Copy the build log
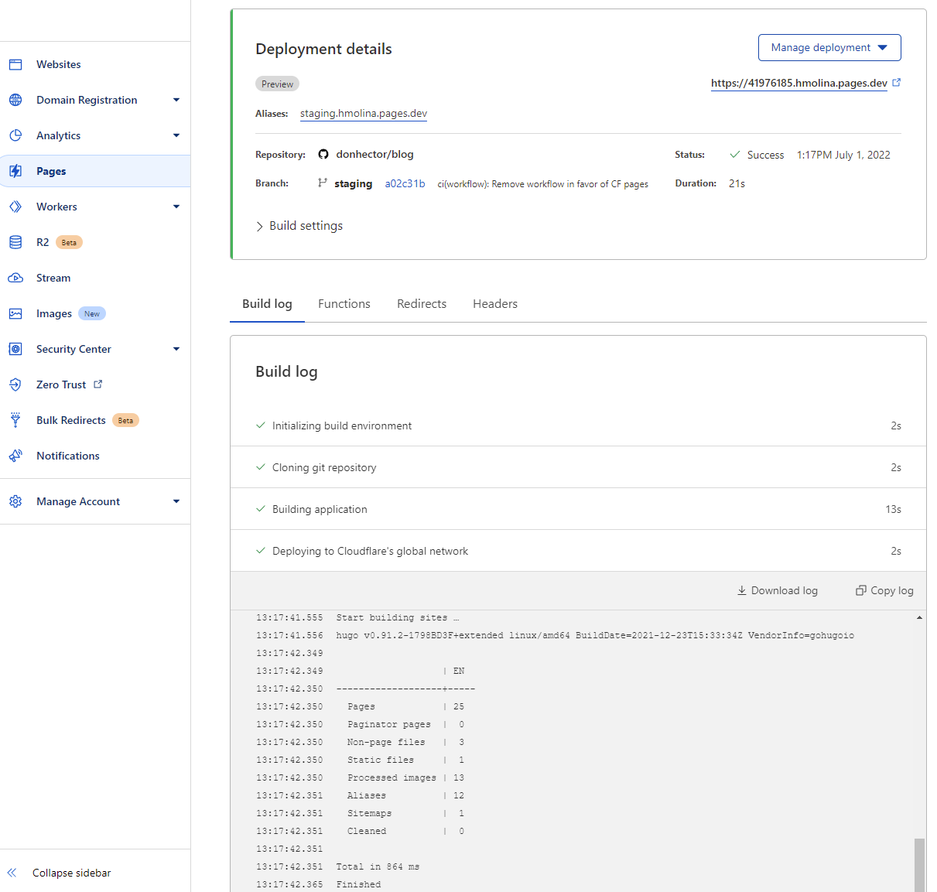Viewport: 937px width, 892px height. [883, 590]
